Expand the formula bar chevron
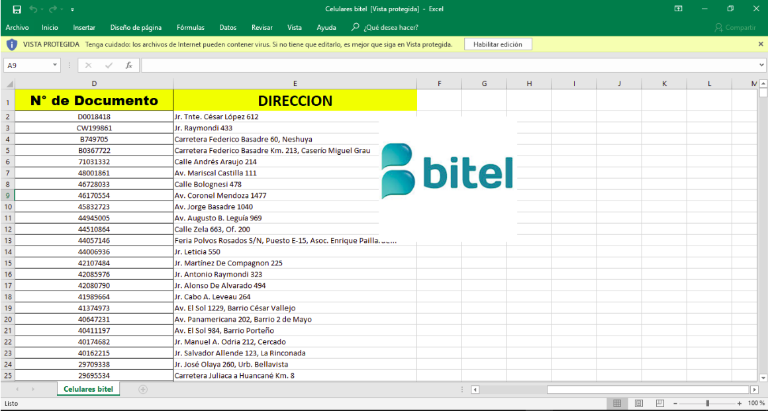 click(x=762, y=65)
